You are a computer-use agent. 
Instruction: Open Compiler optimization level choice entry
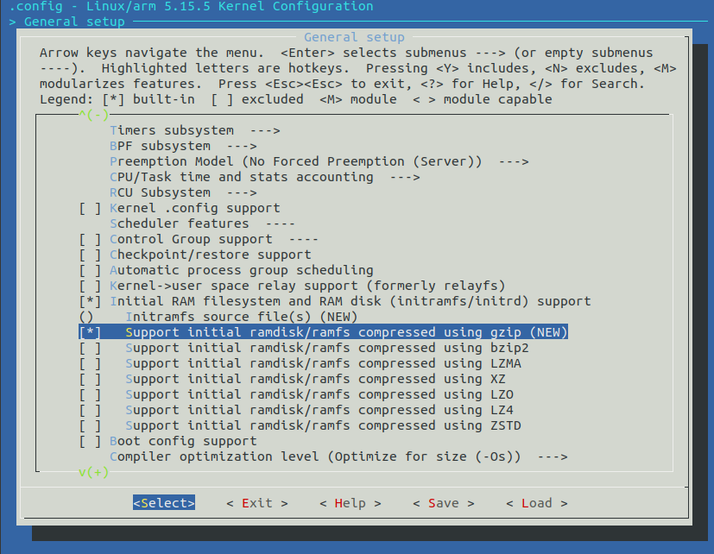click(338, 456)
